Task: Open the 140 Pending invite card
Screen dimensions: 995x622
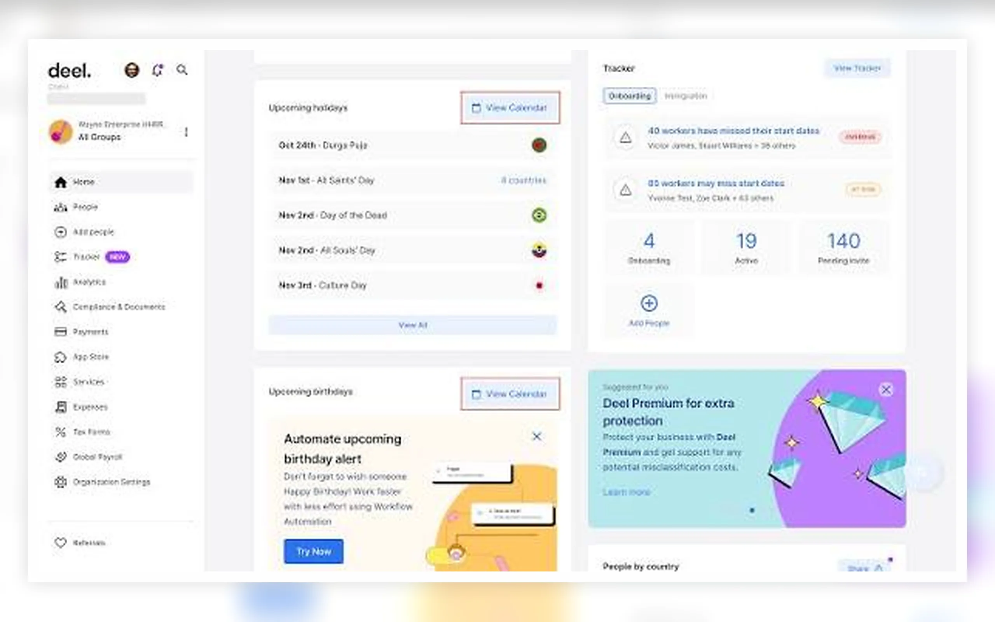Action: click(844, 248)
